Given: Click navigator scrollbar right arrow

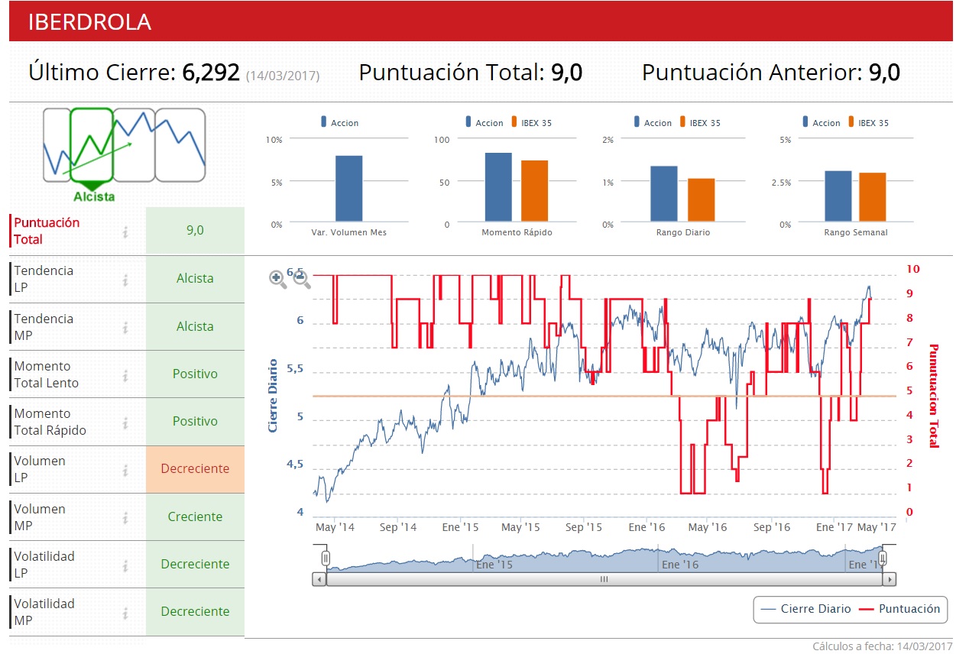Looking at the screenshot, I should tap(889, 579).
